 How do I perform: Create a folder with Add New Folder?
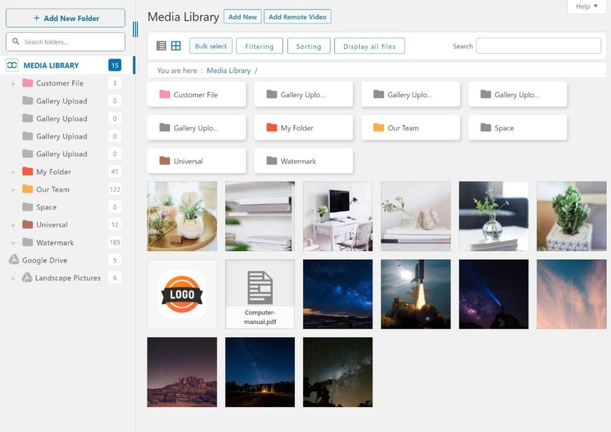65,17
